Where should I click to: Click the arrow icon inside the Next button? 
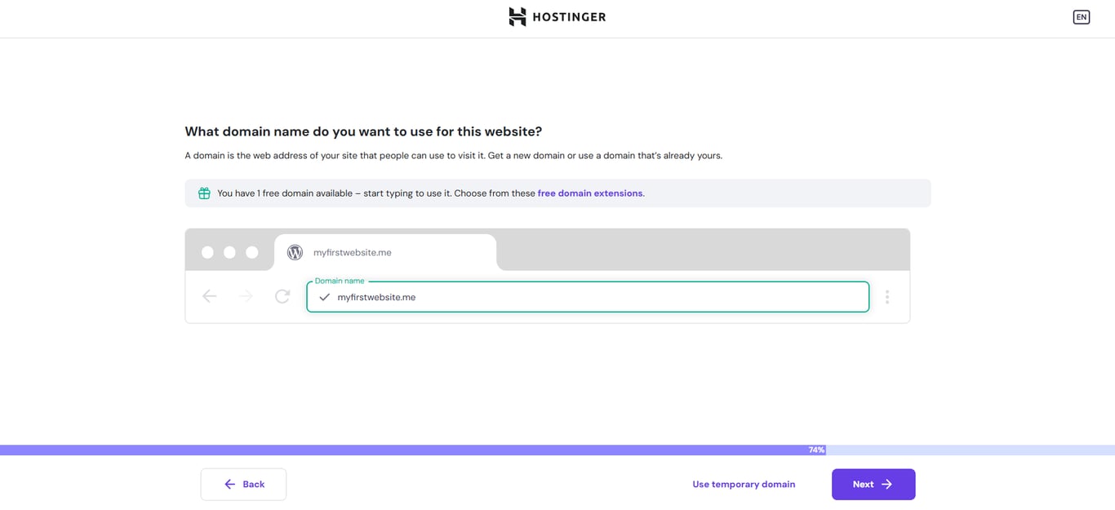point(889,484)
